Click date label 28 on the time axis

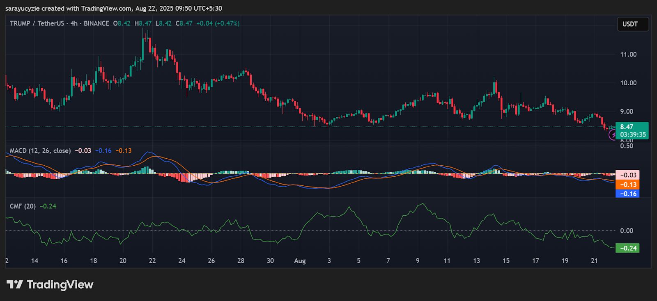(x=241, y=261)
